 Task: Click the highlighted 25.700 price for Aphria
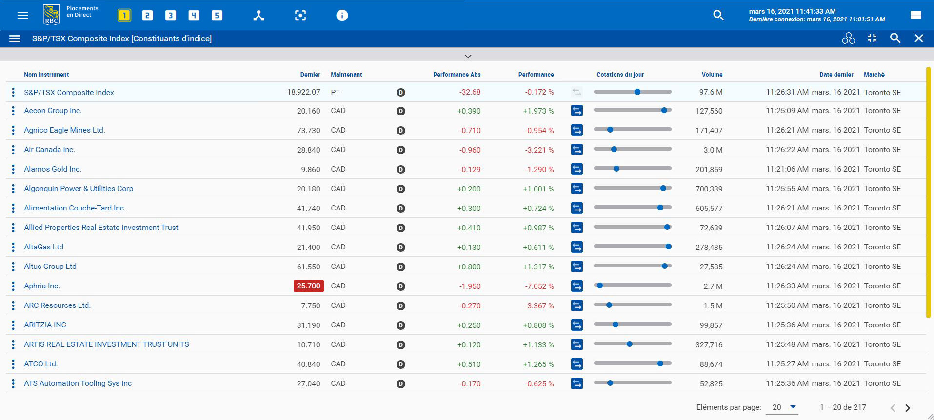click(x=308, y=286)
